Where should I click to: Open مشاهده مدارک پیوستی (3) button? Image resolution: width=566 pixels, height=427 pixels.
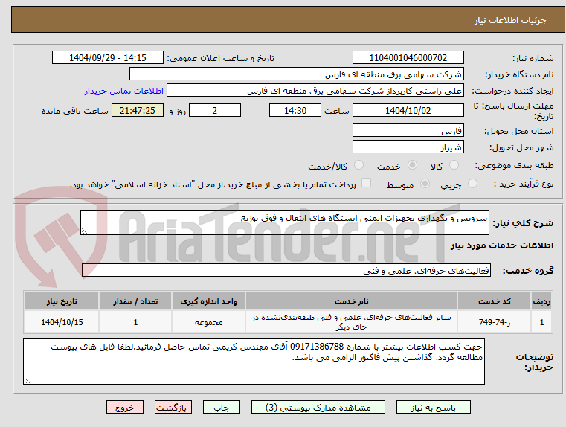coord(318,407)
